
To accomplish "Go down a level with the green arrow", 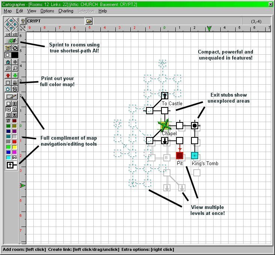I will (15, 75).
